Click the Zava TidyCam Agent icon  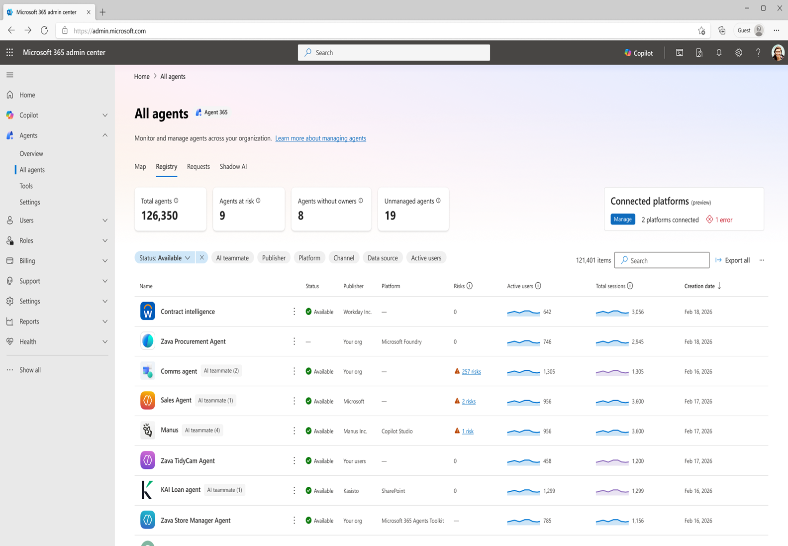(148, 461)
